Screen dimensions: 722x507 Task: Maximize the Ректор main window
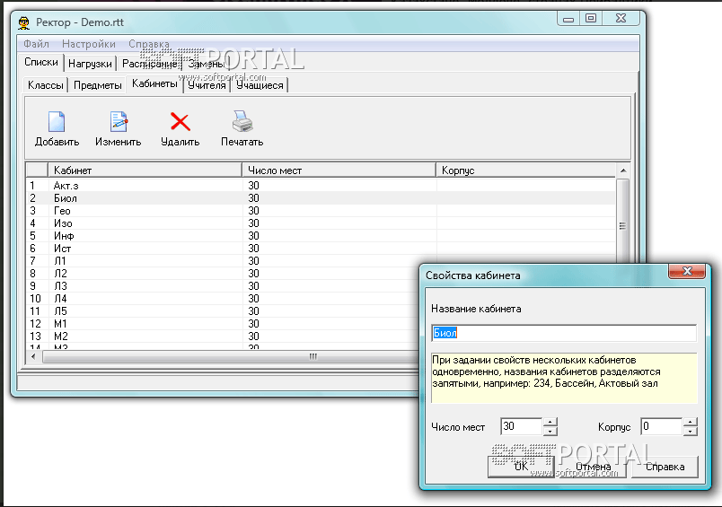[591, 19]
